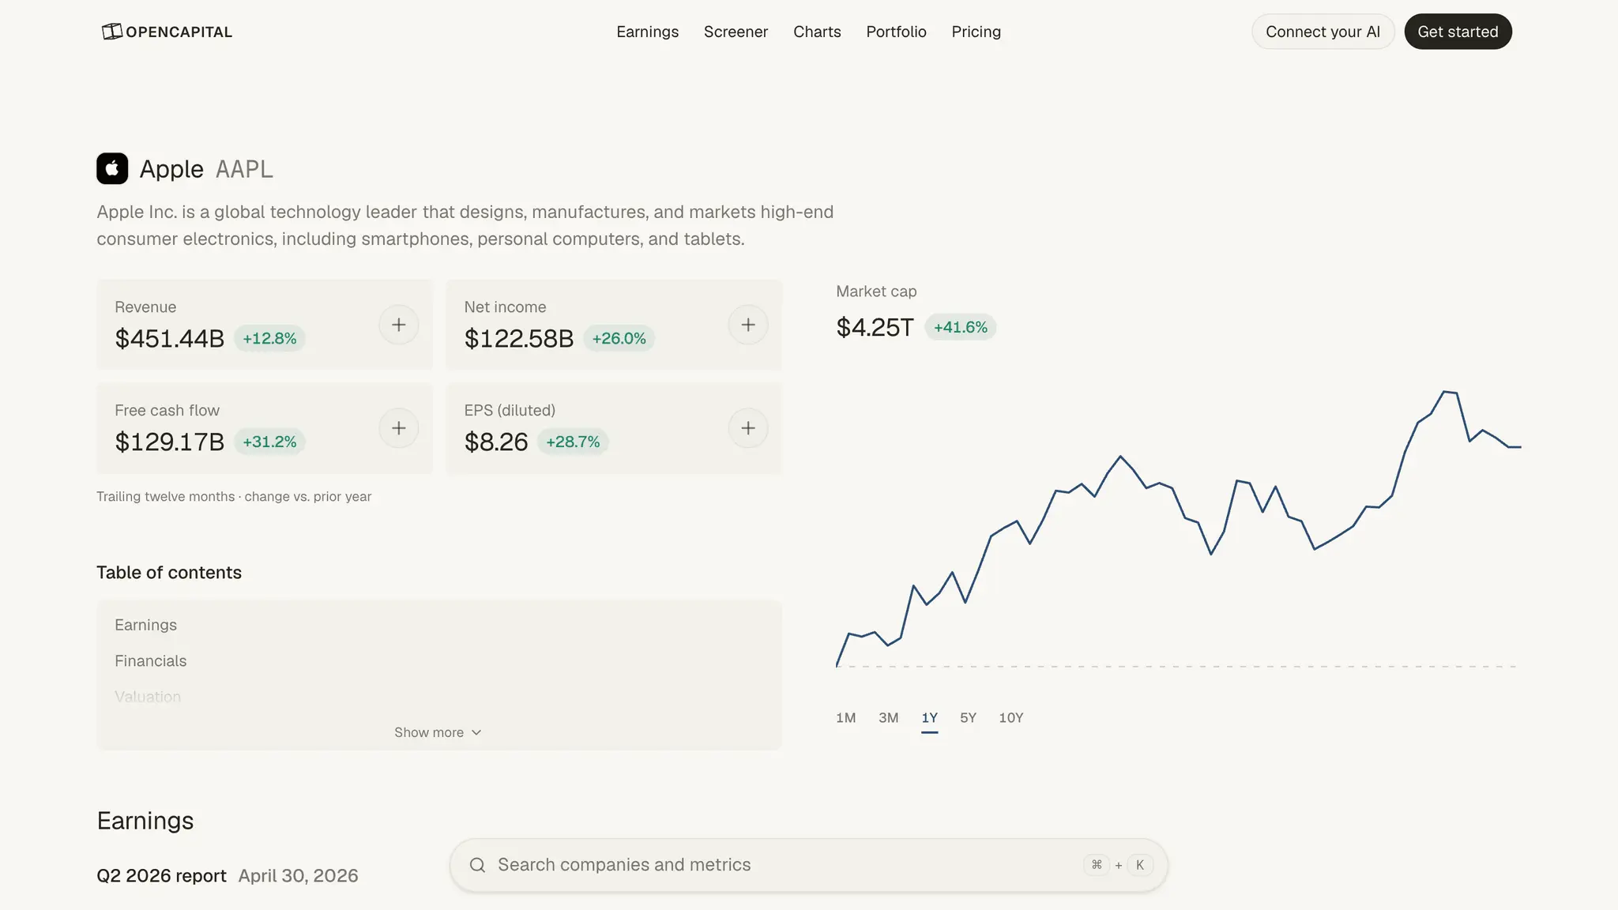Click the $4.25T market cap value

[875, 327]
